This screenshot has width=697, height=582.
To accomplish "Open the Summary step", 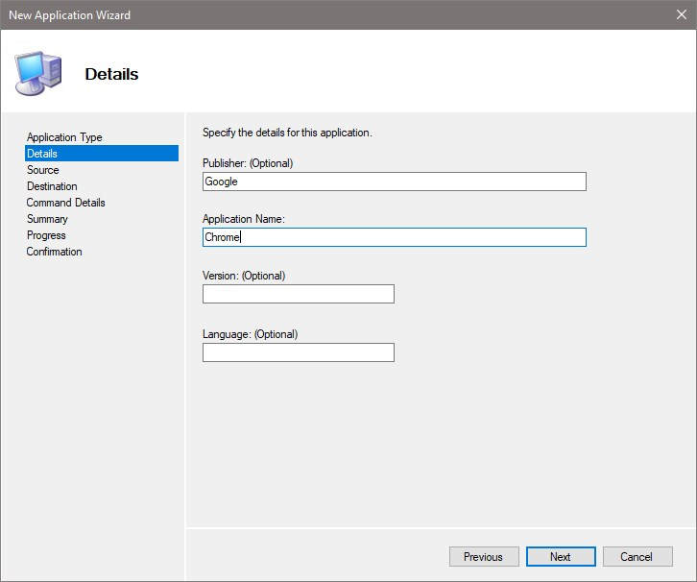I will [x=47, y=219].
